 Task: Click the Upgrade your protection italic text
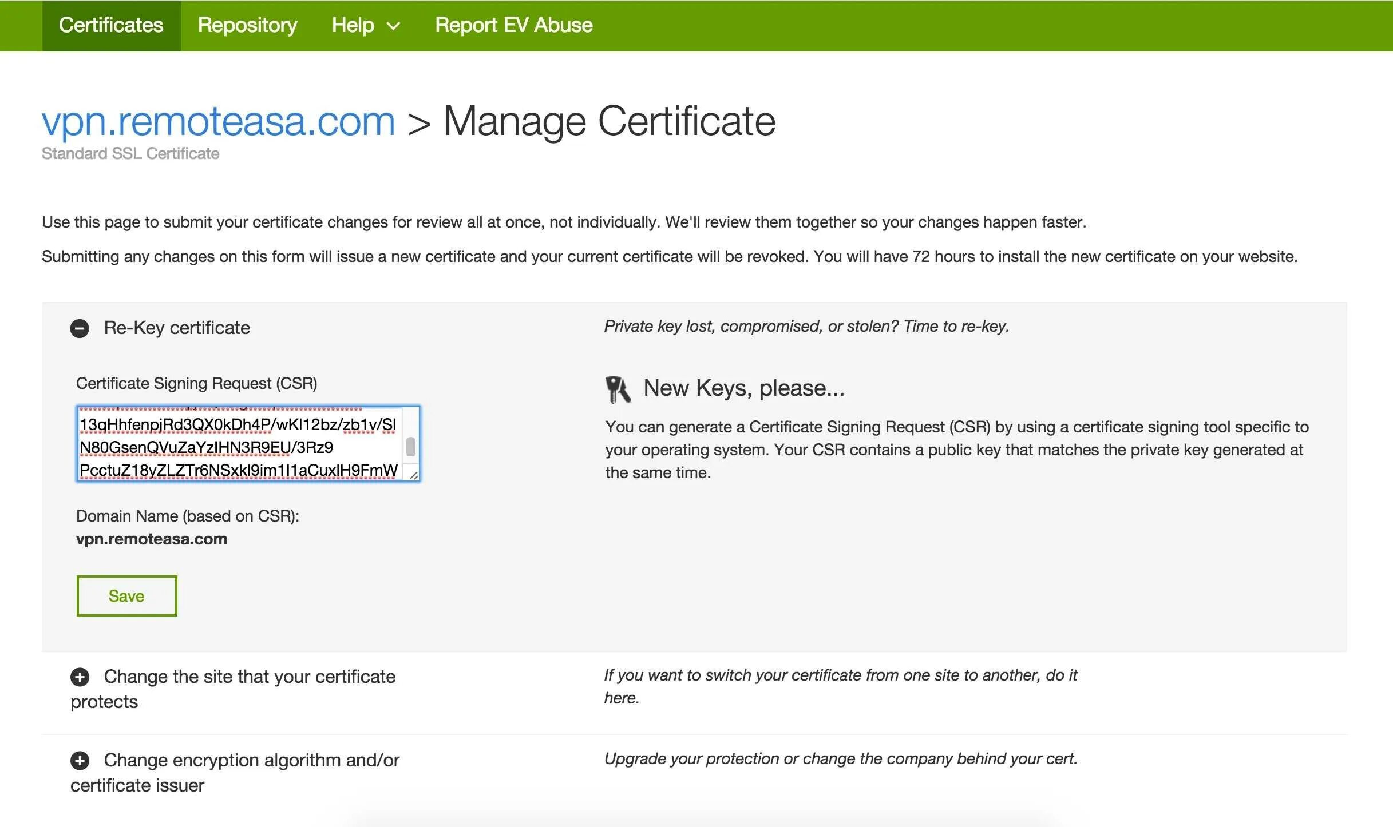pyautogui.click(x=841, y=758)
